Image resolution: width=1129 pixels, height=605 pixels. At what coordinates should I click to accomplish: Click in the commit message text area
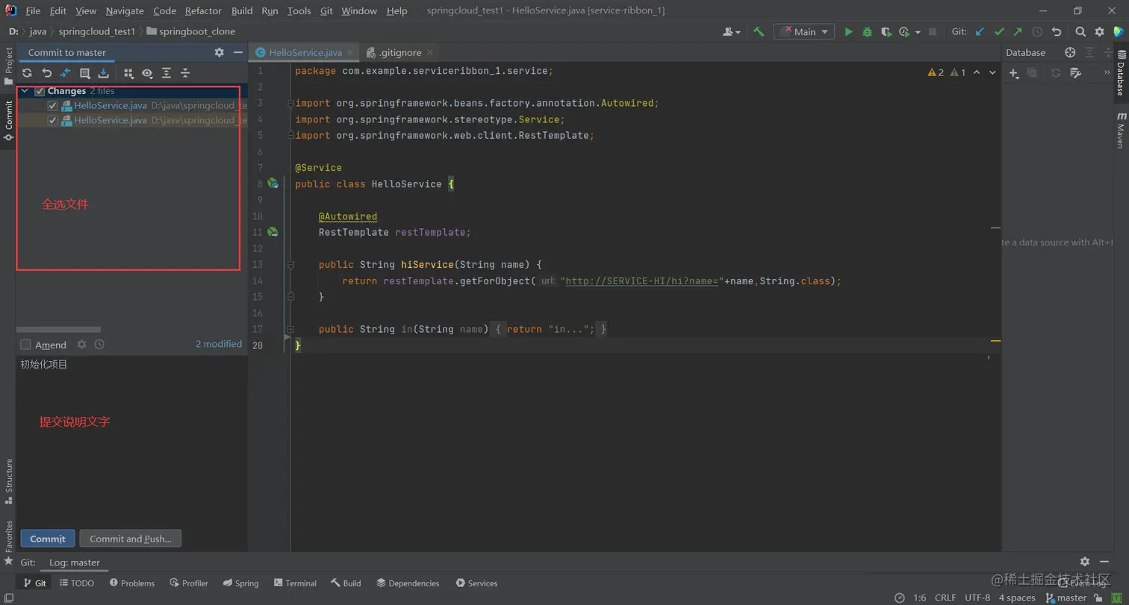[131, 440]
